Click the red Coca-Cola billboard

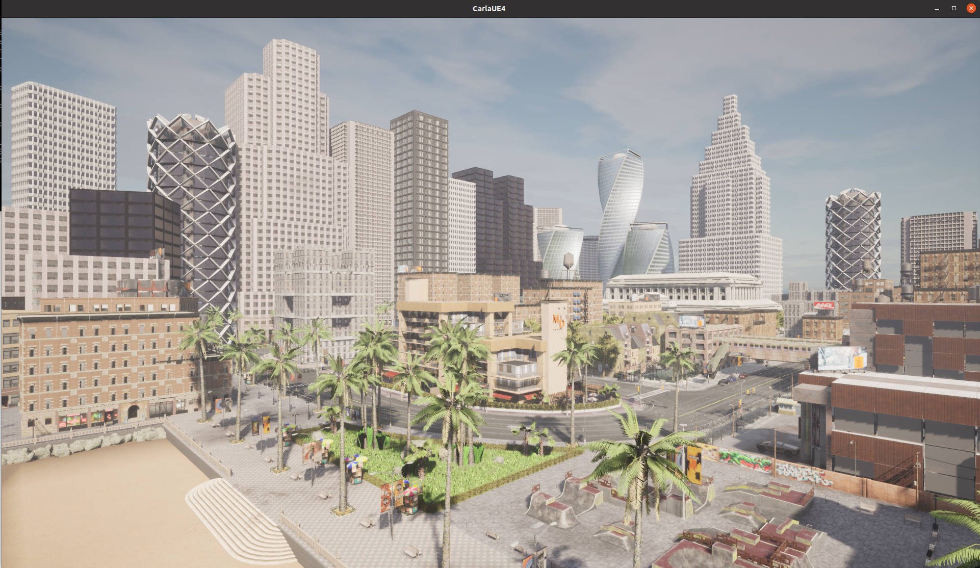pos(824,305)
